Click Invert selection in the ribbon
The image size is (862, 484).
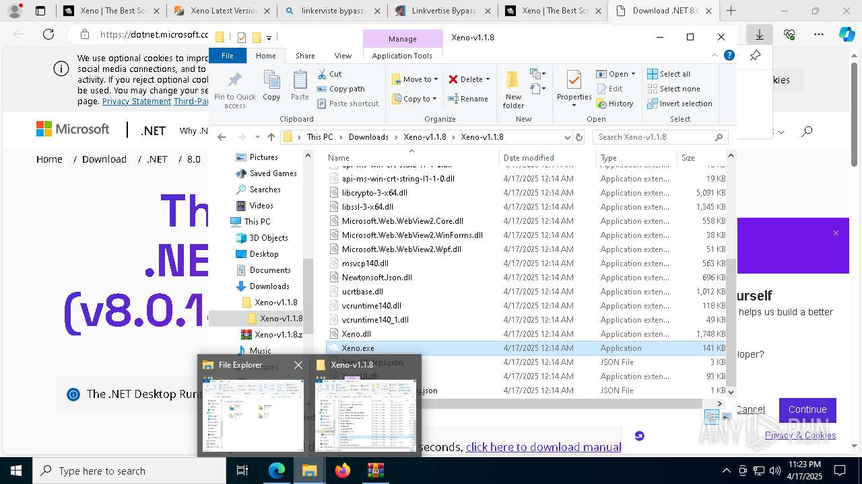click(x=679, y=104)
